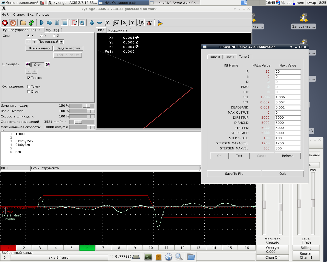The height and width of the screenshot is (262, 327).
Task: Open the Постоянный jog increment dropdown
Action: click(x=61, y=42)
